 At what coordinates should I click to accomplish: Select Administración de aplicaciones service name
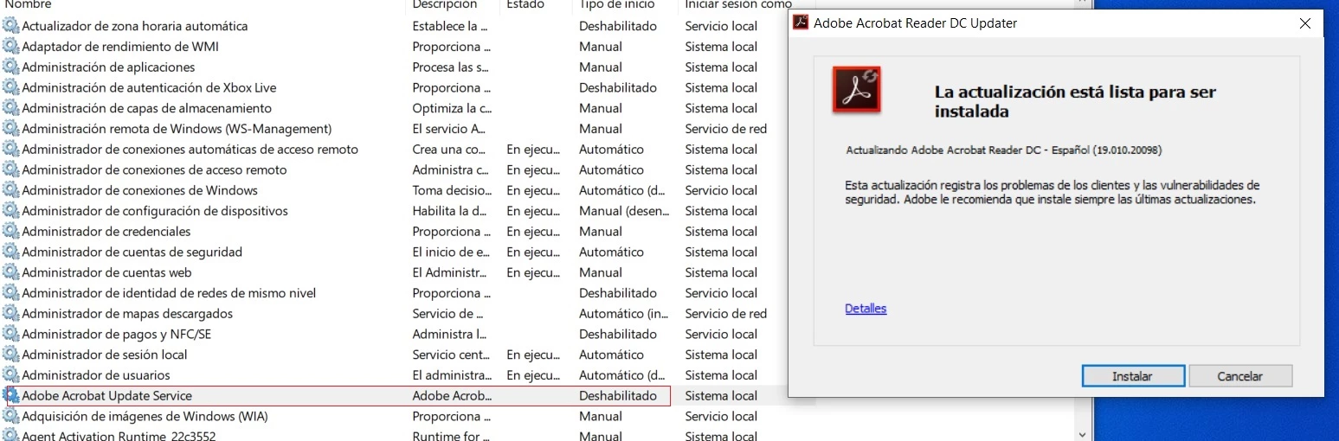click(x=108, y=67)
